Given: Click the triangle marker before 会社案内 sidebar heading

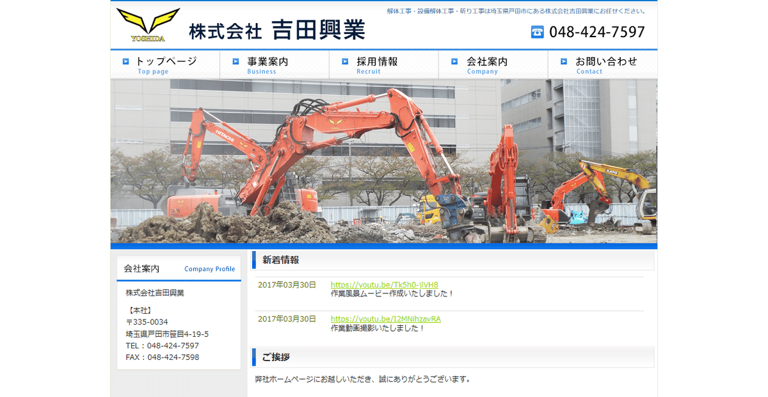Looking at the screenshot, I should (121, 268).
